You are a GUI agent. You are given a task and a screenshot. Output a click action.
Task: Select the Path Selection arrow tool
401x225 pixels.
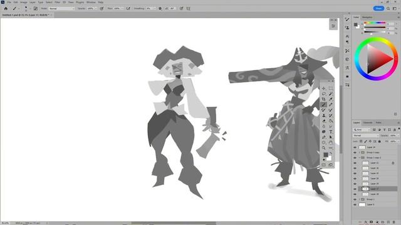point(331,137)
